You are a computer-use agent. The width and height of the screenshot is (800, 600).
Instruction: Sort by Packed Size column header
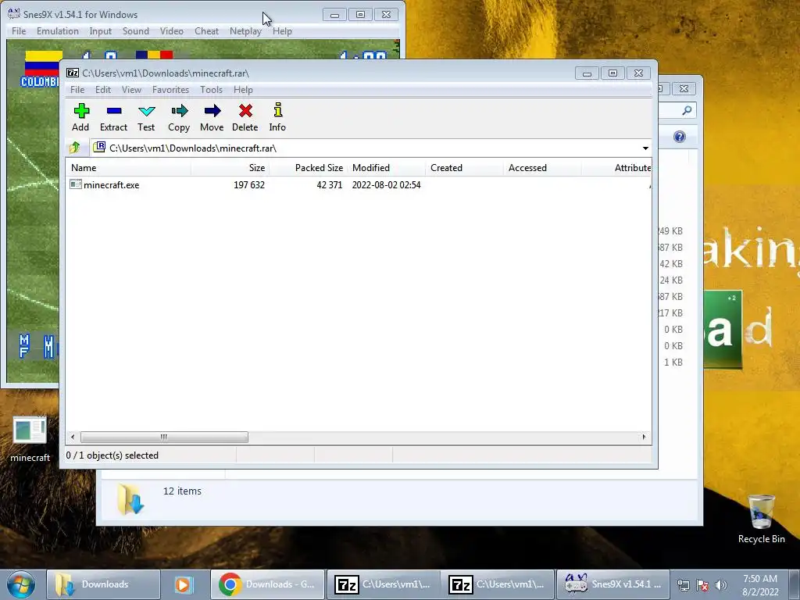[308, 168]
